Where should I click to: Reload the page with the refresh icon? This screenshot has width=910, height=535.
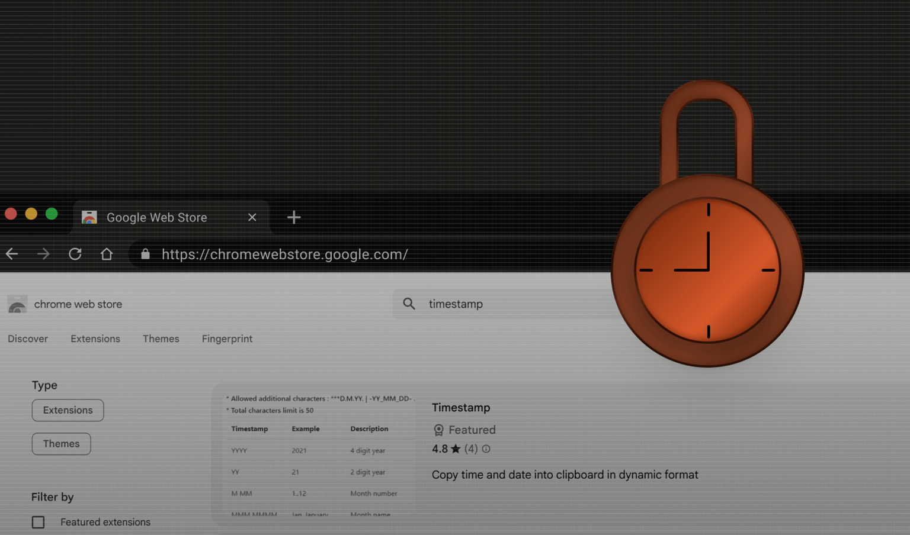point(75,254)
